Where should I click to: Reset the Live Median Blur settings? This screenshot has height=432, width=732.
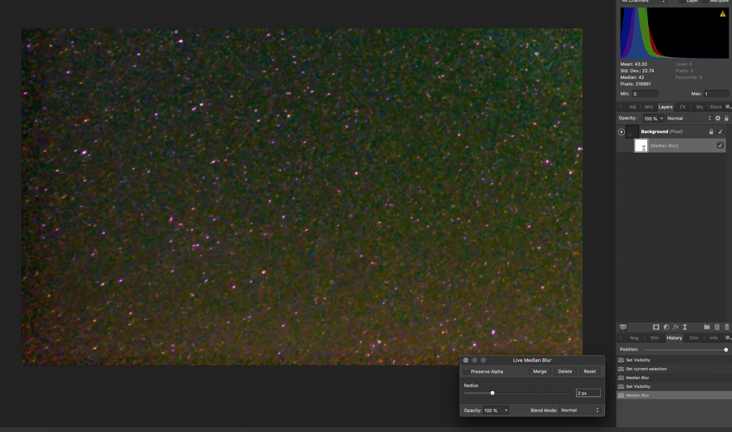click(x=590, y=371)
